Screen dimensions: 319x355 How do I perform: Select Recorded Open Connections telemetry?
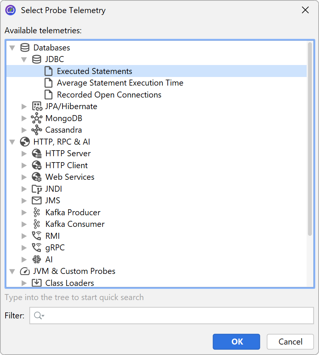[x=109, y=95]
